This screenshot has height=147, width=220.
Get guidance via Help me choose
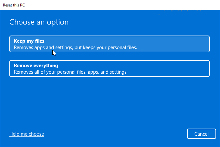coord(26,134)
